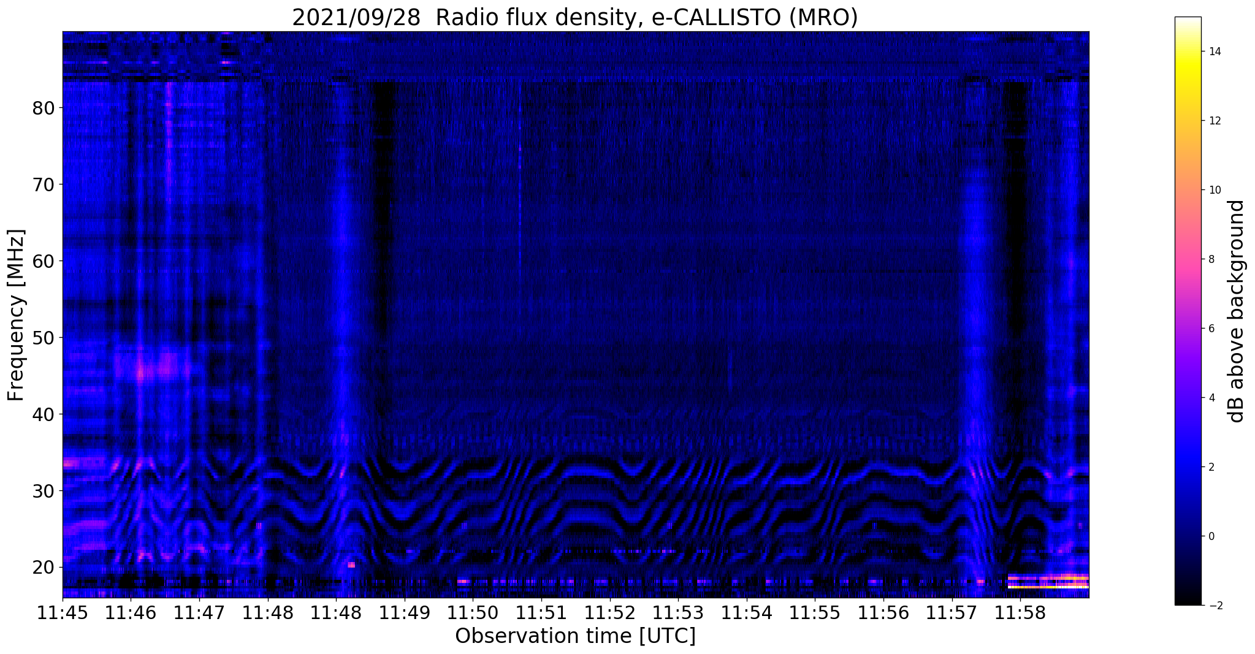Click the bright yellow-white burst near 18 MHz at 11:58
The image size is (1255, 654).
pos(1048,581)
